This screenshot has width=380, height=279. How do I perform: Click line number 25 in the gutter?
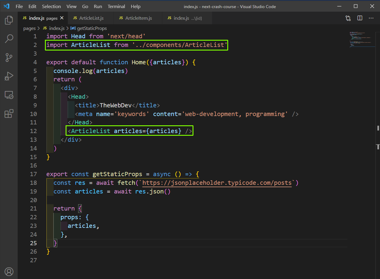pos(33,243)
